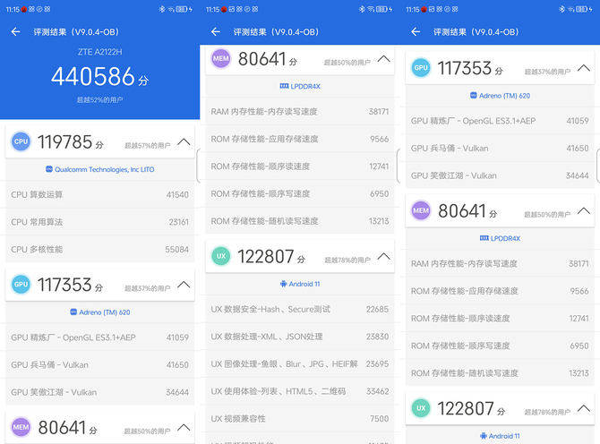Collapse GPU 117353 section in left screen
The height and width of the screenshot is (444, 600).
pyautogui.click(x=184, y=285)
